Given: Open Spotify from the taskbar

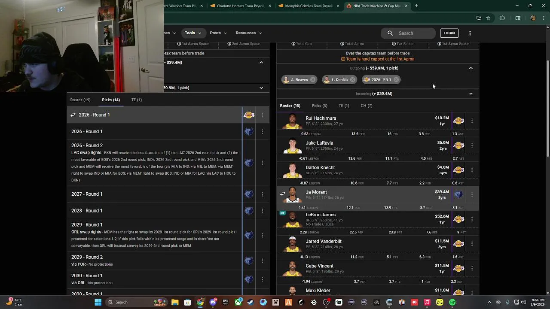Looking at the screenshot, I should click(x=452, y=302).
